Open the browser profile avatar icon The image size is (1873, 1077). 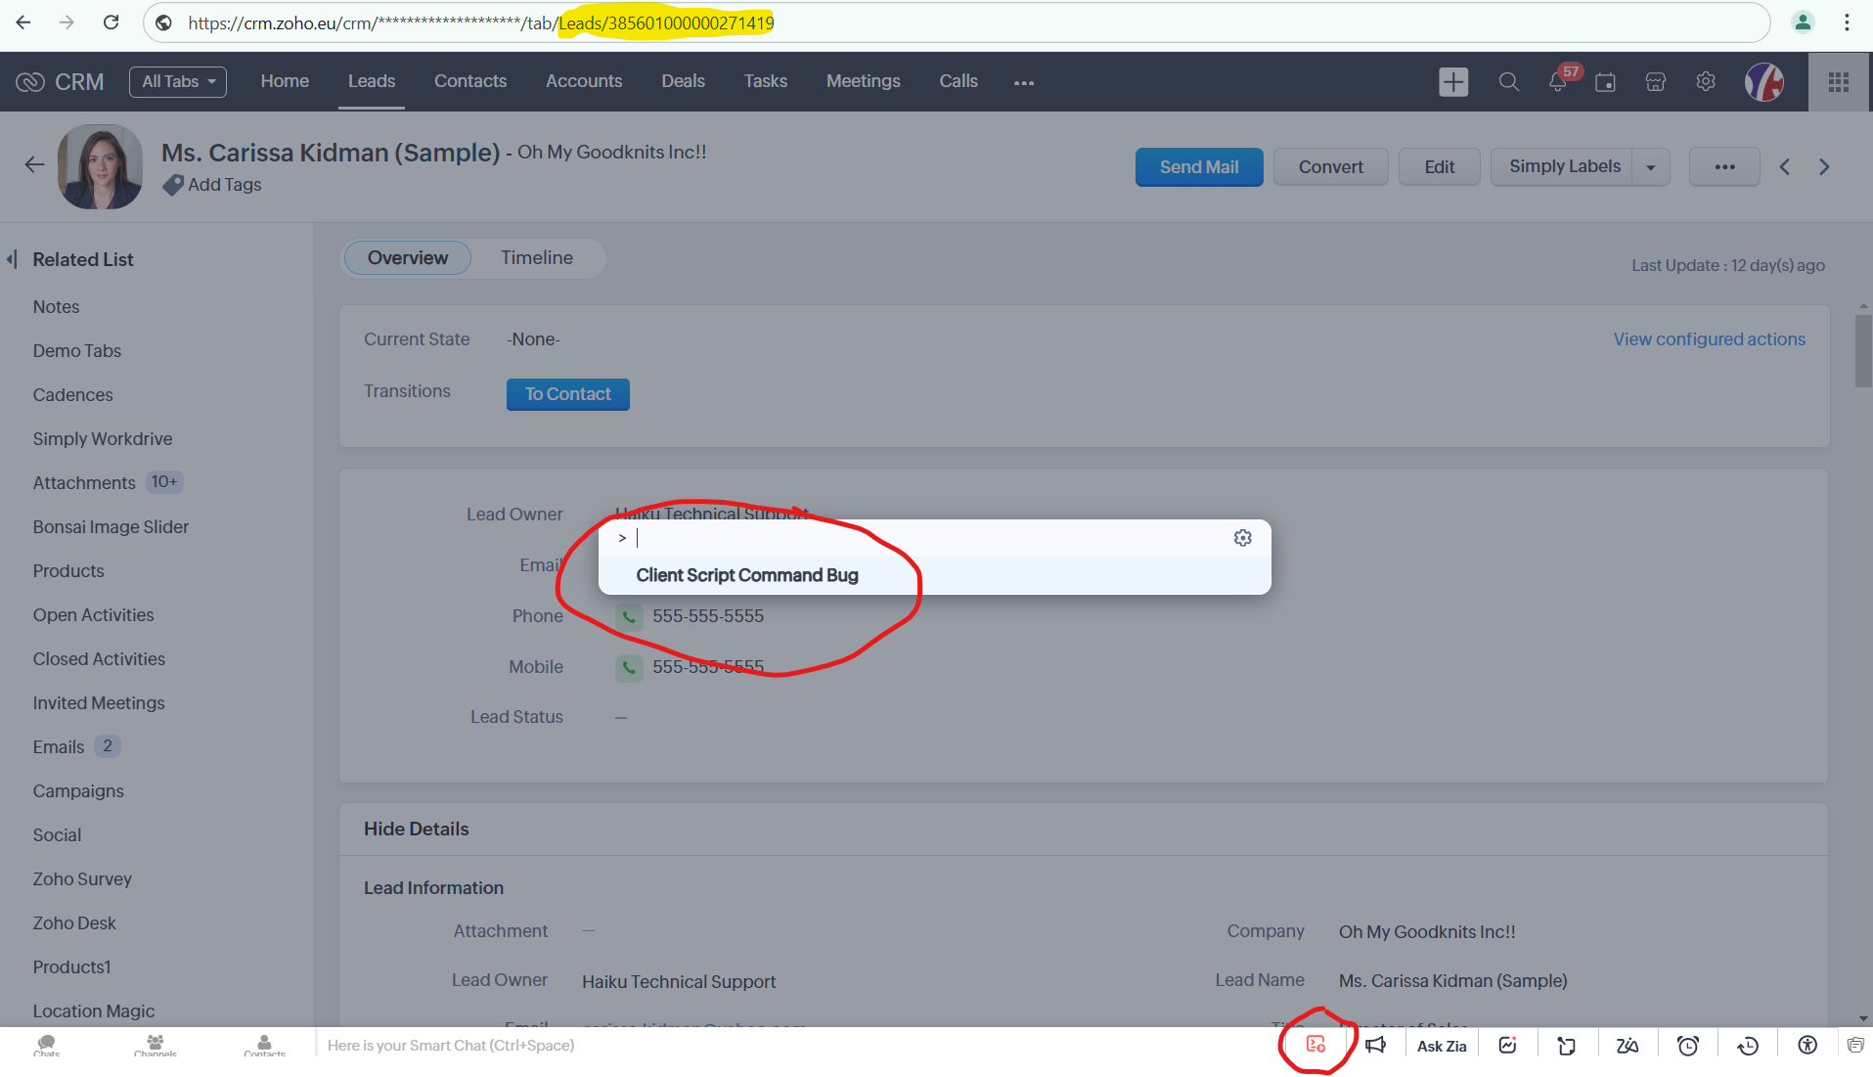[x=1803, y=22]
